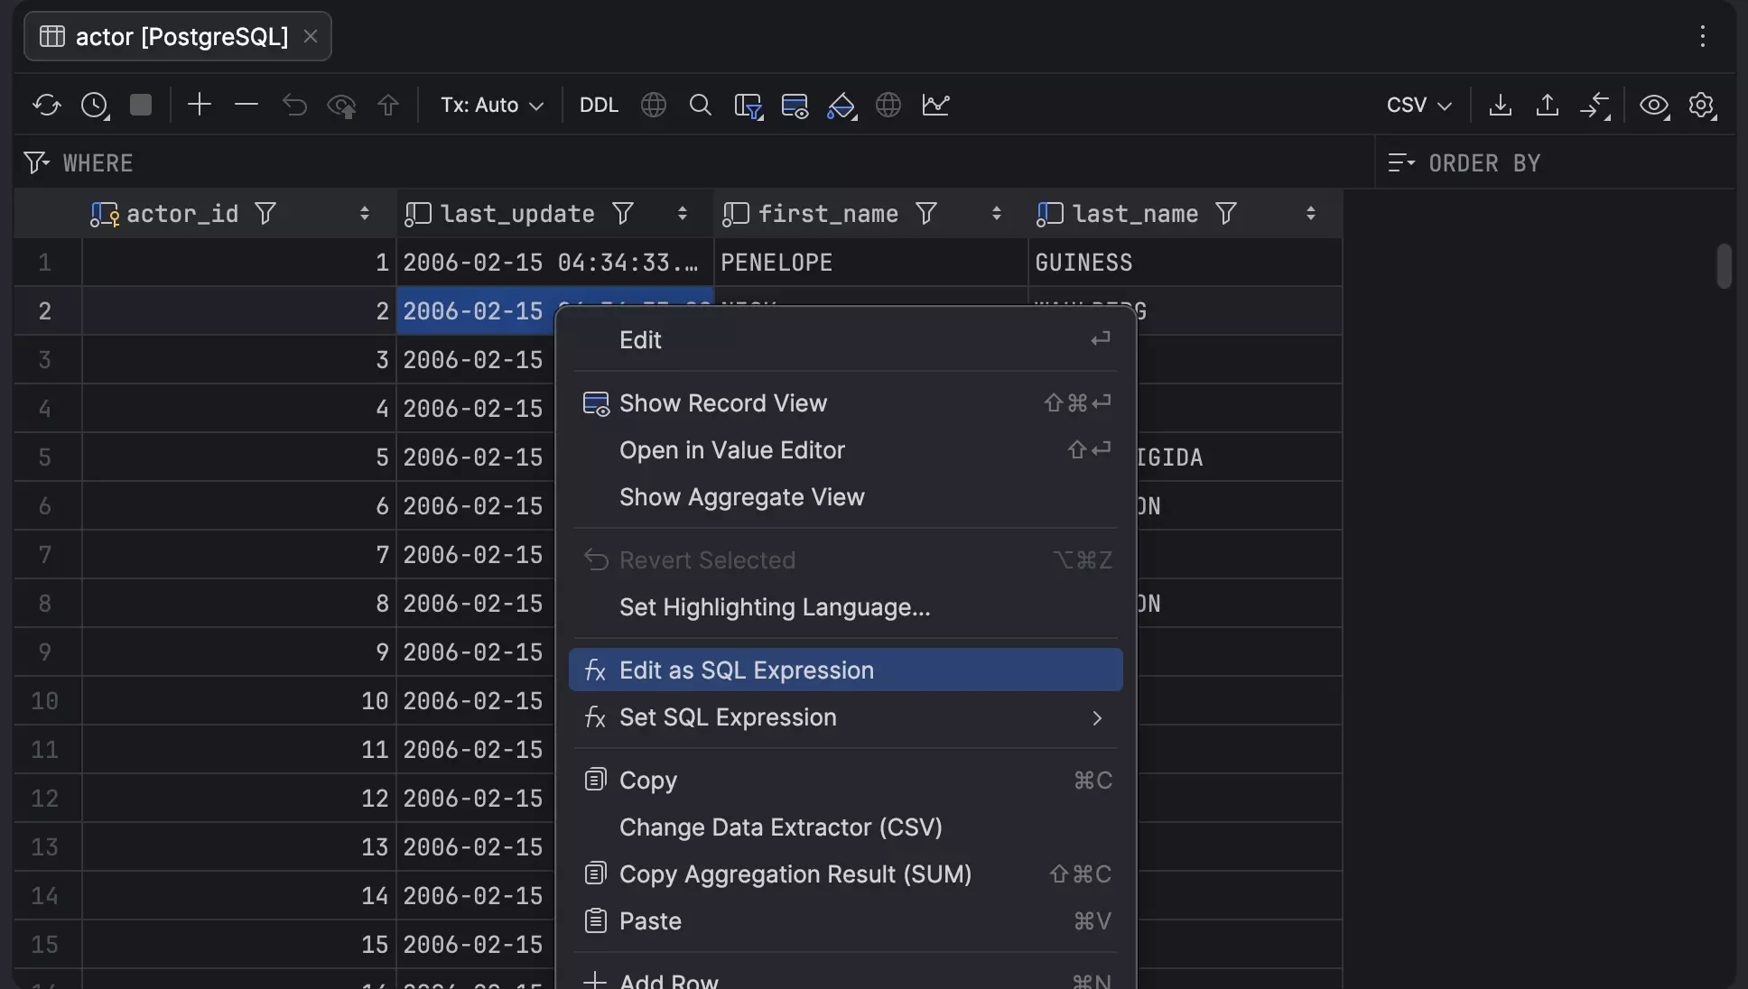Click the Stop square button
Screen dimensions: 1748x989
[141, 105]
